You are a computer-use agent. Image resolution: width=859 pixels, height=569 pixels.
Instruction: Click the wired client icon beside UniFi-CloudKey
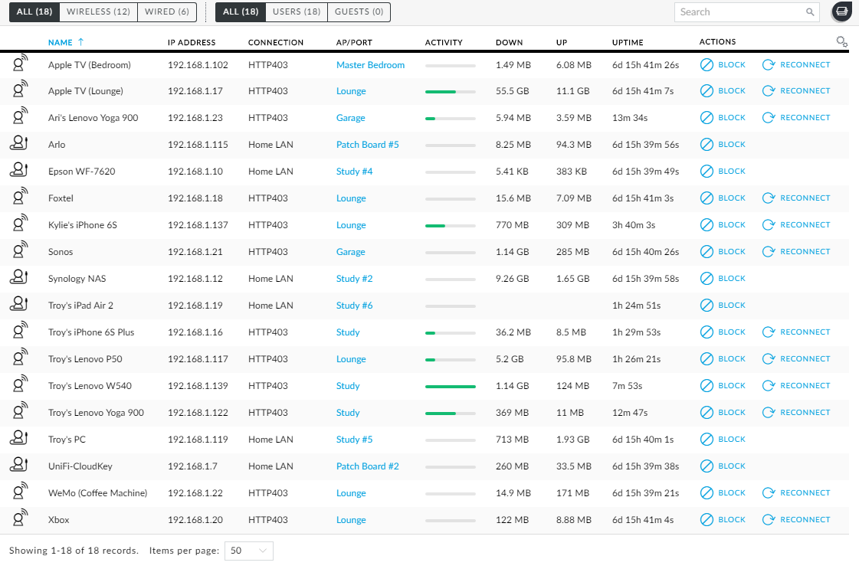18,466
